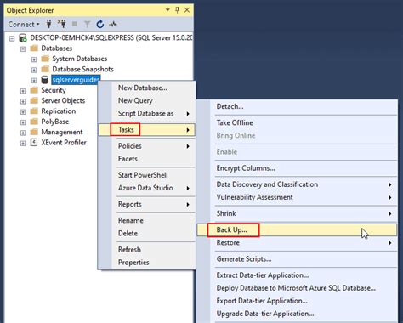
Task: Click the Refresh circular arrow icon
Action: click(99, 25)
